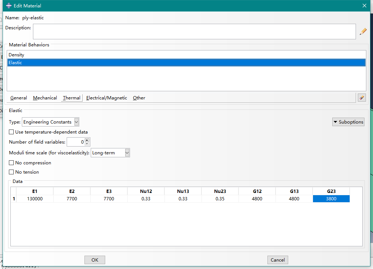Tick the No compression checkbox
This screenshot has width=373, height=269.
click(x=11, y=163)
